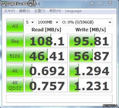Open the test count dropdown showing 5

click(30, 22)
